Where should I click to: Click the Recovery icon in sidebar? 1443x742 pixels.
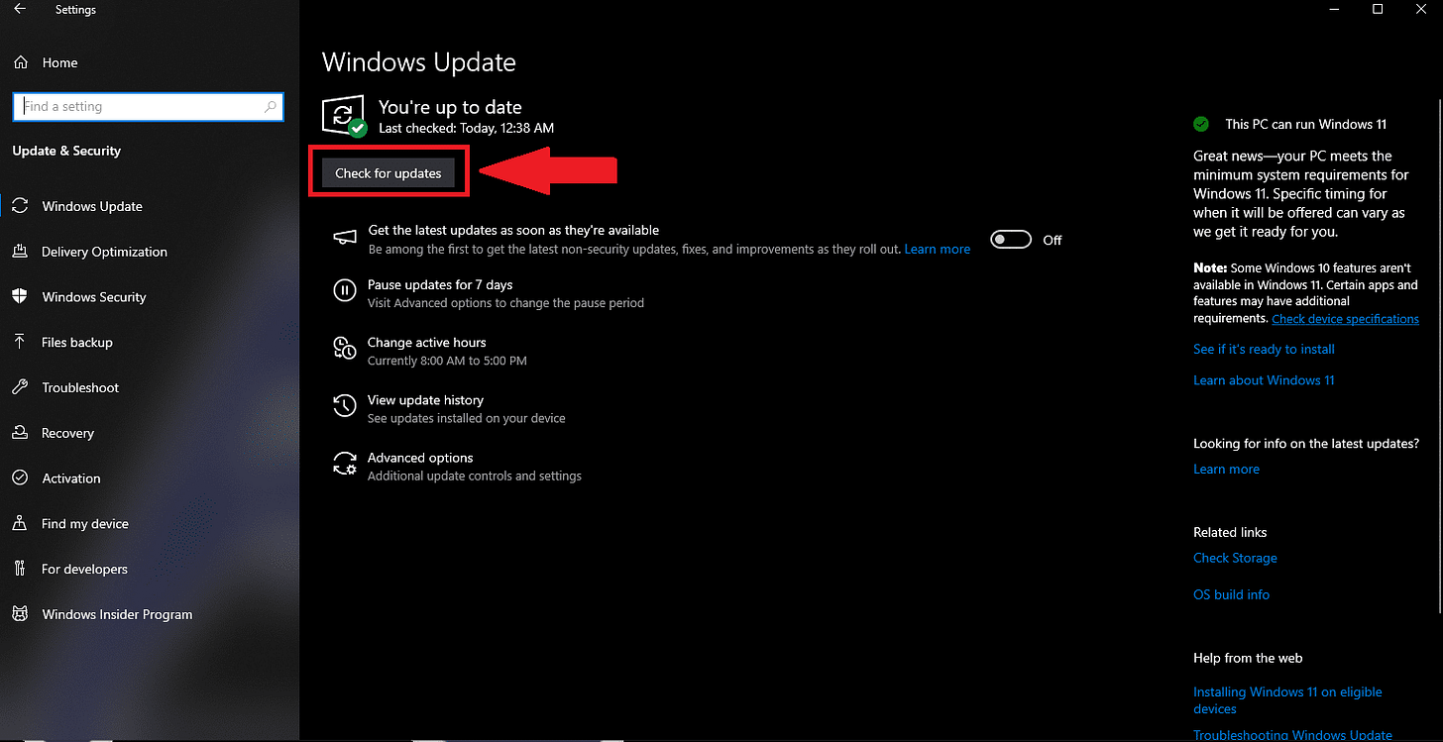tap(20, 433)
